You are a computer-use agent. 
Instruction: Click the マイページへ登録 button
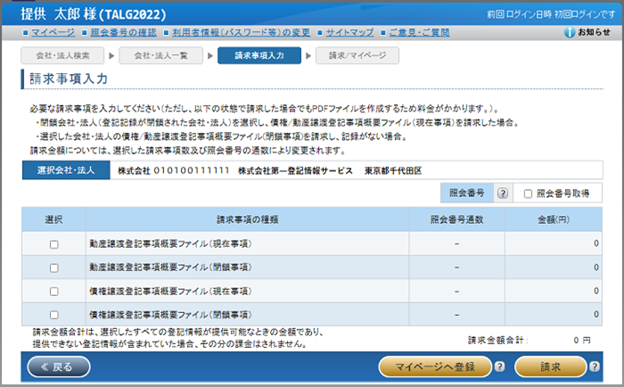pyautogui.click(x=435, y=366)
